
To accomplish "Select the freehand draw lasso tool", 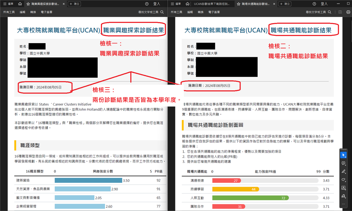I will tap(343, 180).
